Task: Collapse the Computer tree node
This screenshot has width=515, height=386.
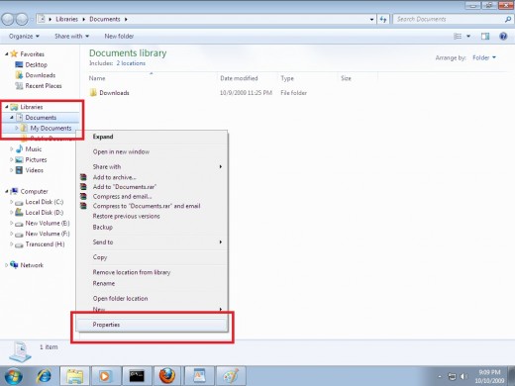Action: (x=6, y=191)
